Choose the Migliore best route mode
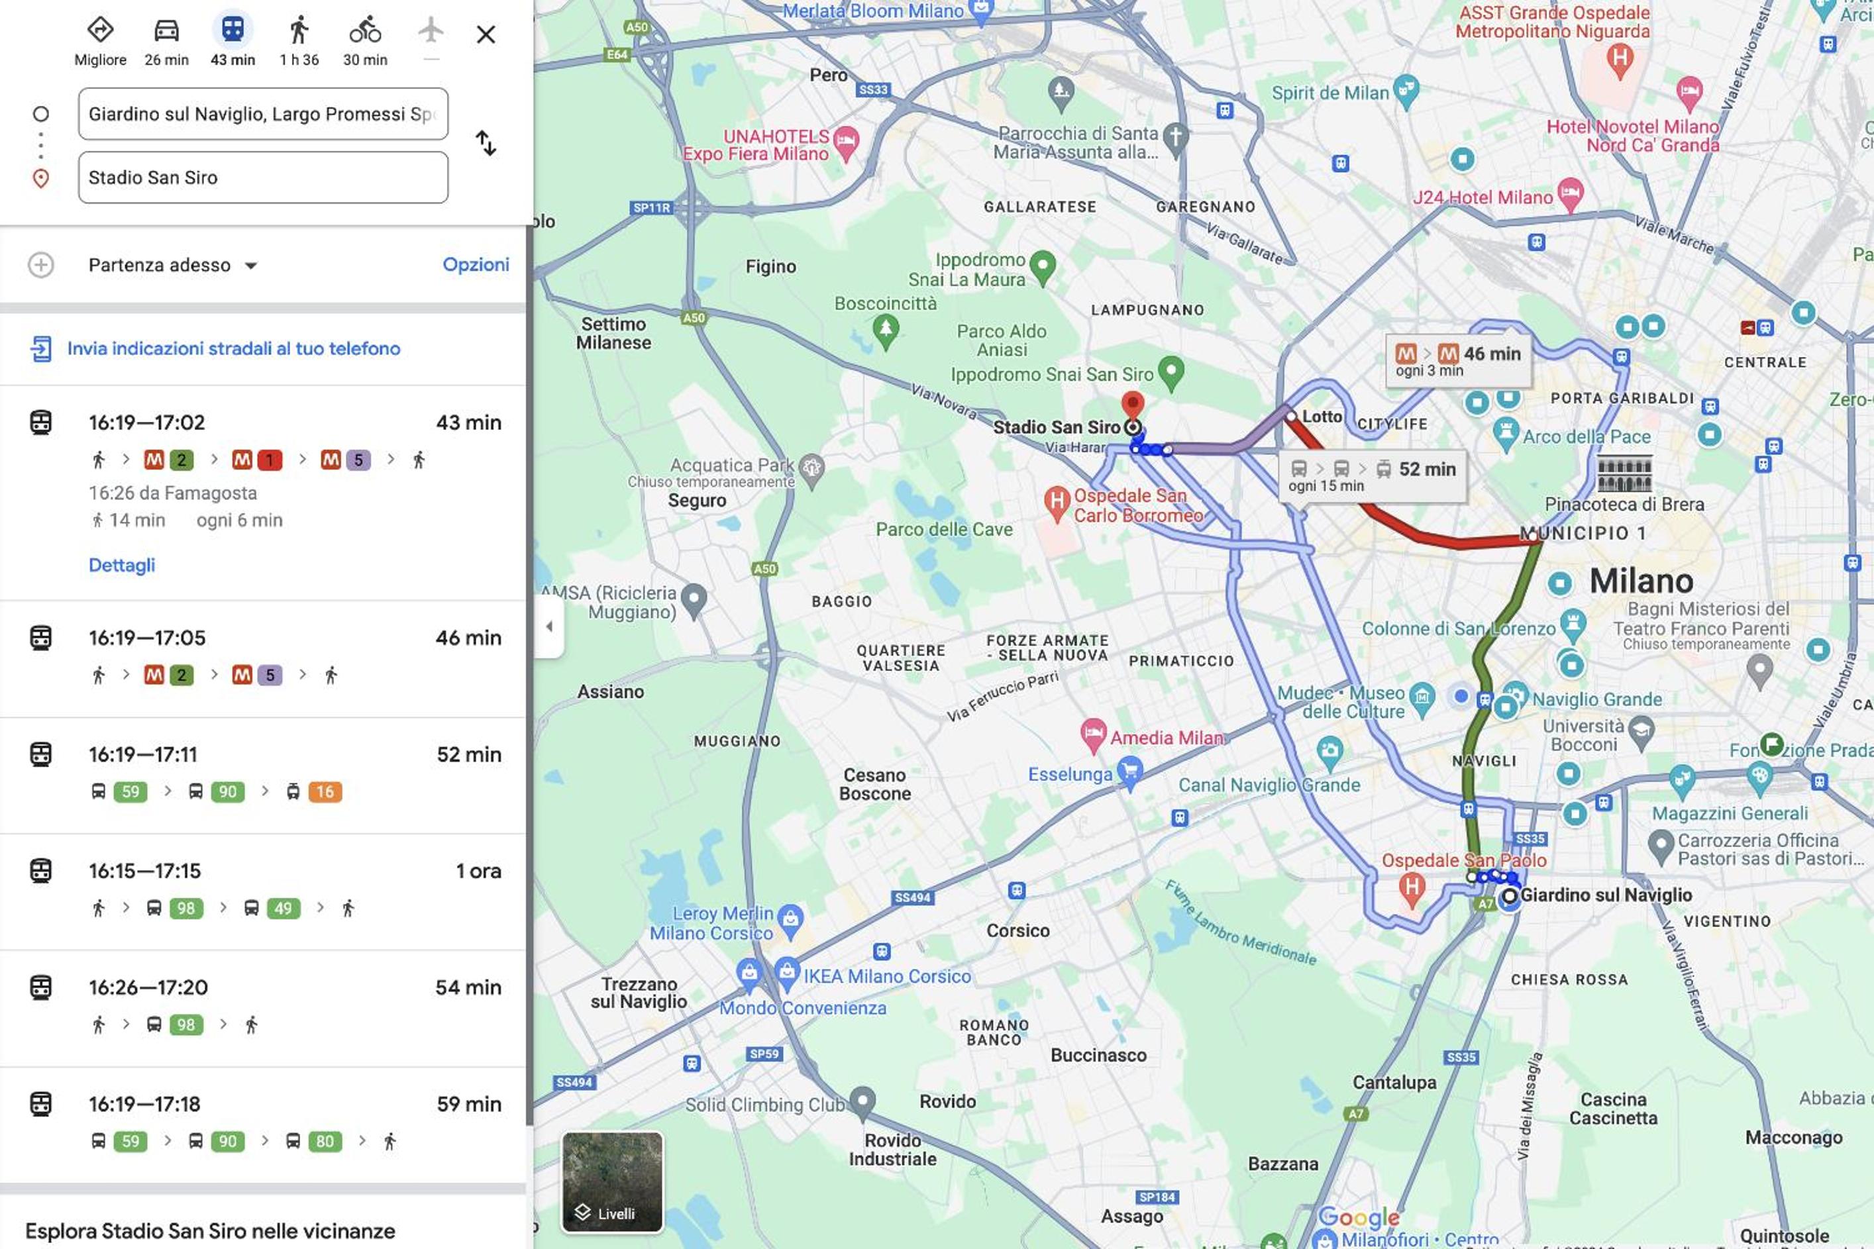Image resolution: width=1874 pixels, height=1249 pixels. click(x=101, y=40)
